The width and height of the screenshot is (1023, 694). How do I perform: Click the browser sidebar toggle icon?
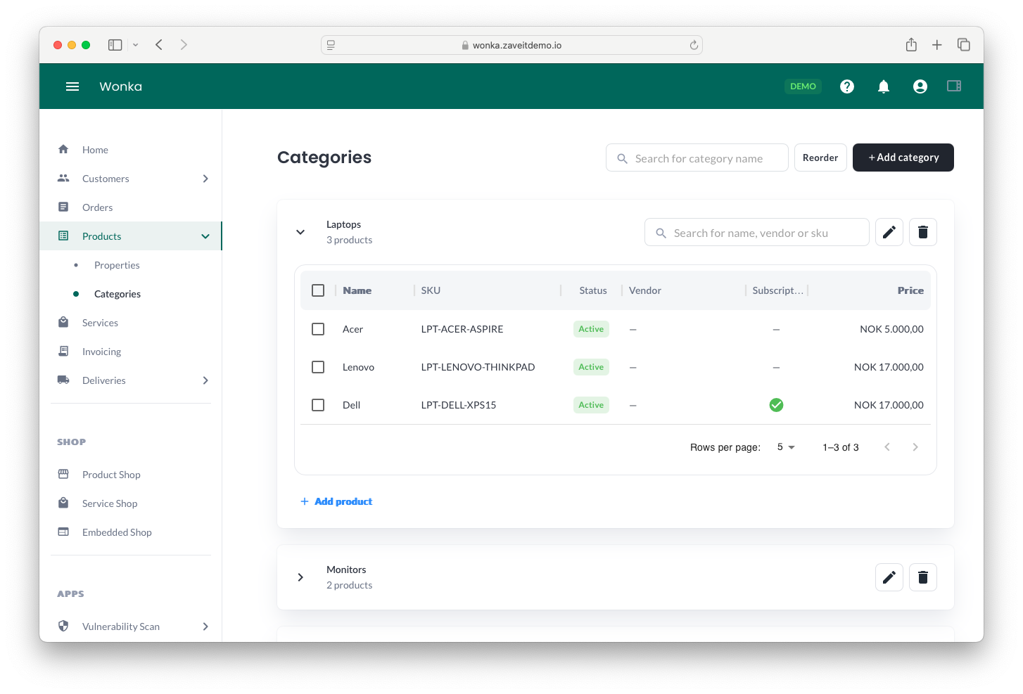coord(115,45)
